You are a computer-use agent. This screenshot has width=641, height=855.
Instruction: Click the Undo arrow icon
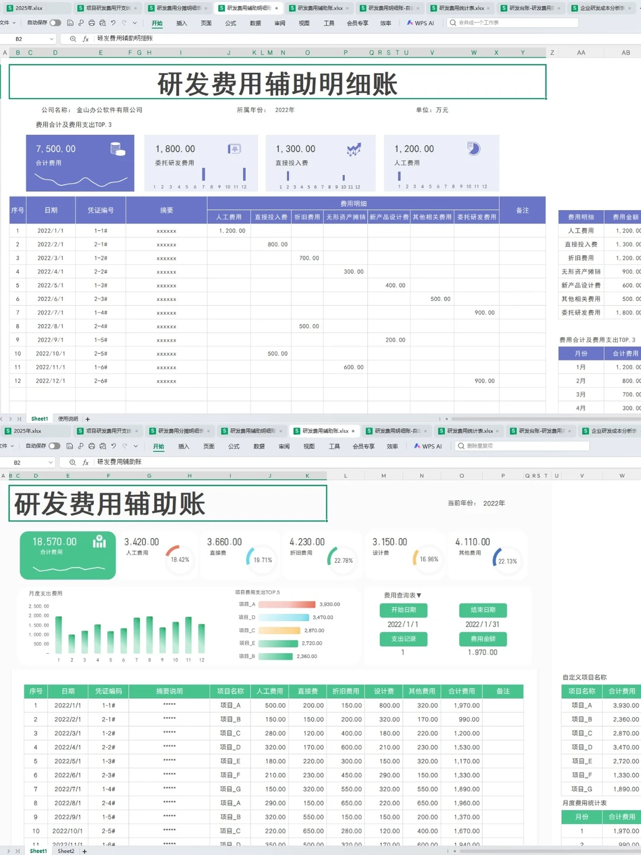113,23
